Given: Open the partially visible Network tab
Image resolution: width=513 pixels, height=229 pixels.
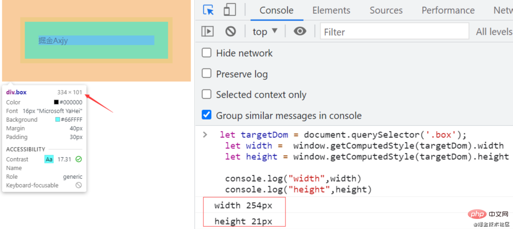Looking at the screenshot, I should click(503, 10).
